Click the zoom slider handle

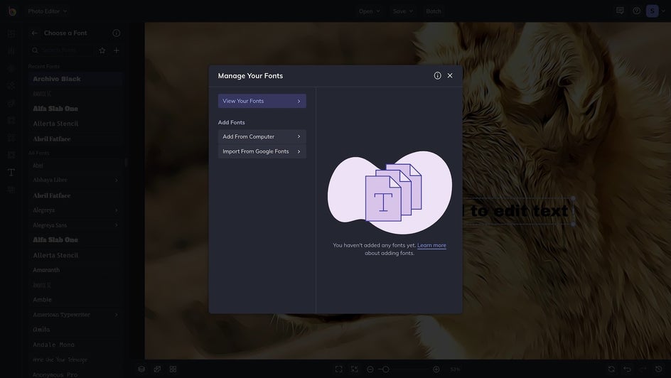(x=385, y=369)
